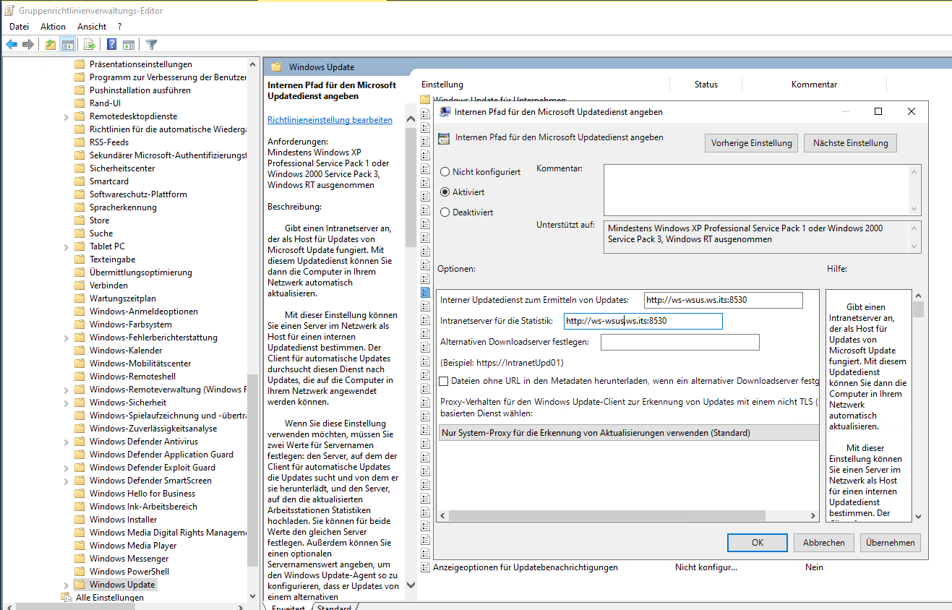Click the policy icon in the dialog title bar
This screenshot has height=610, width=952.
tap(445, 112)
